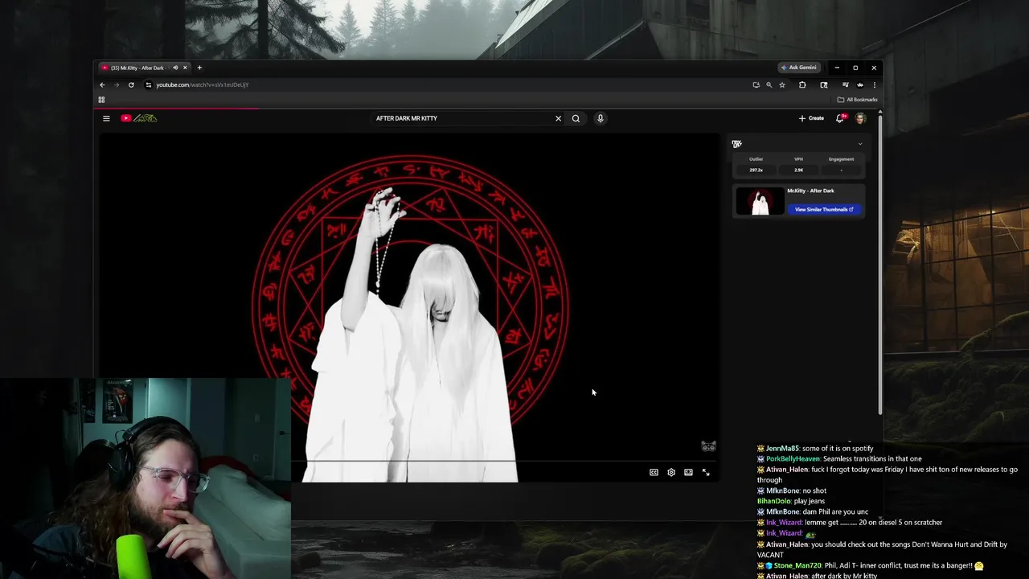Click the Create button

(x=811, y=118)
